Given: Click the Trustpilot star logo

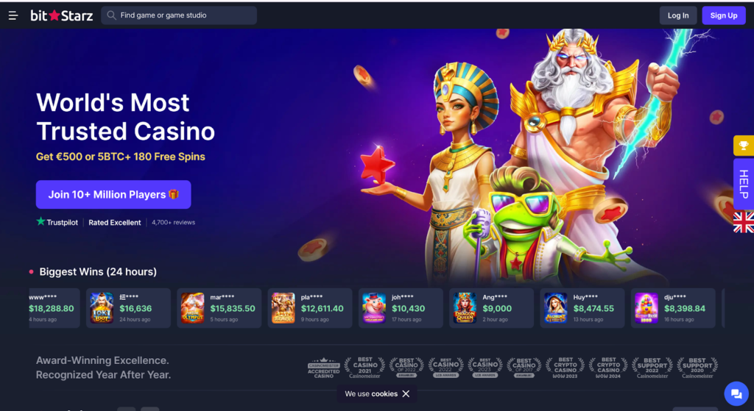Looking at the screenshot, I should pyautogui.click(x=41, y=222).
